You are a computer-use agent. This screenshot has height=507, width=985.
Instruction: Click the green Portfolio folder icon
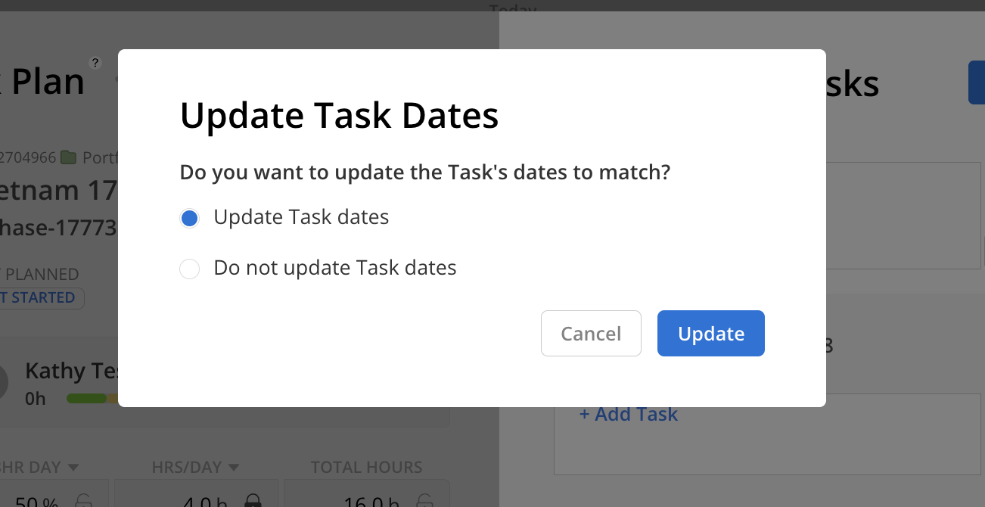tap(69, 157)
